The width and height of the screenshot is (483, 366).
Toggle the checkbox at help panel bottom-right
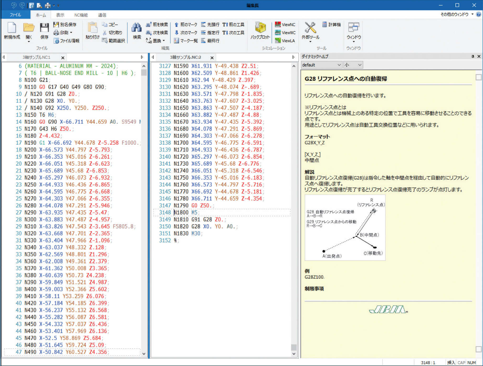[x=479, y=349]
